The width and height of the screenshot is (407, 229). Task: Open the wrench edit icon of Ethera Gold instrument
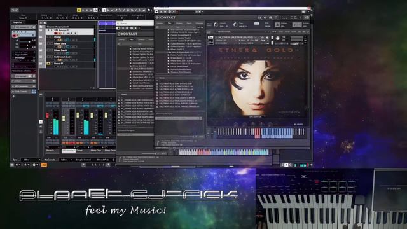tap(210, 38)
